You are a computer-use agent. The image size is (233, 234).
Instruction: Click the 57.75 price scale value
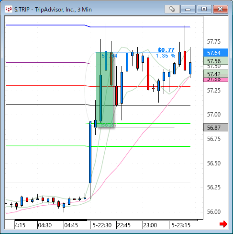[214, 42]
